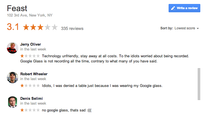
Task: Click the Write a review button
Action: [x=185, y=8]
